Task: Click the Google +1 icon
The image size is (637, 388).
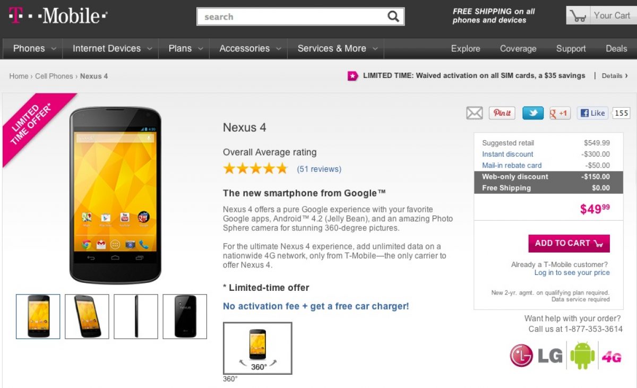Action: pyautogui.click(x=560, y=113)
